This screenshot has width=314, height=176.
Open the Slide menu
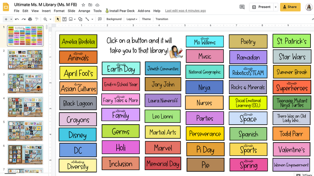71,11
